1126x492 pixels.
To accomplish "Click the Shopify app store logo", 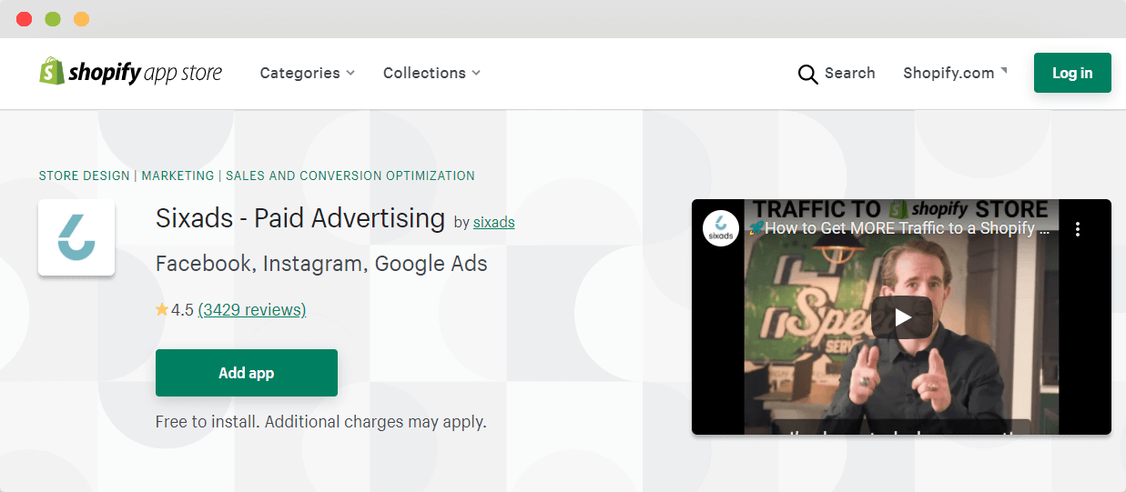I will point(130,72).
